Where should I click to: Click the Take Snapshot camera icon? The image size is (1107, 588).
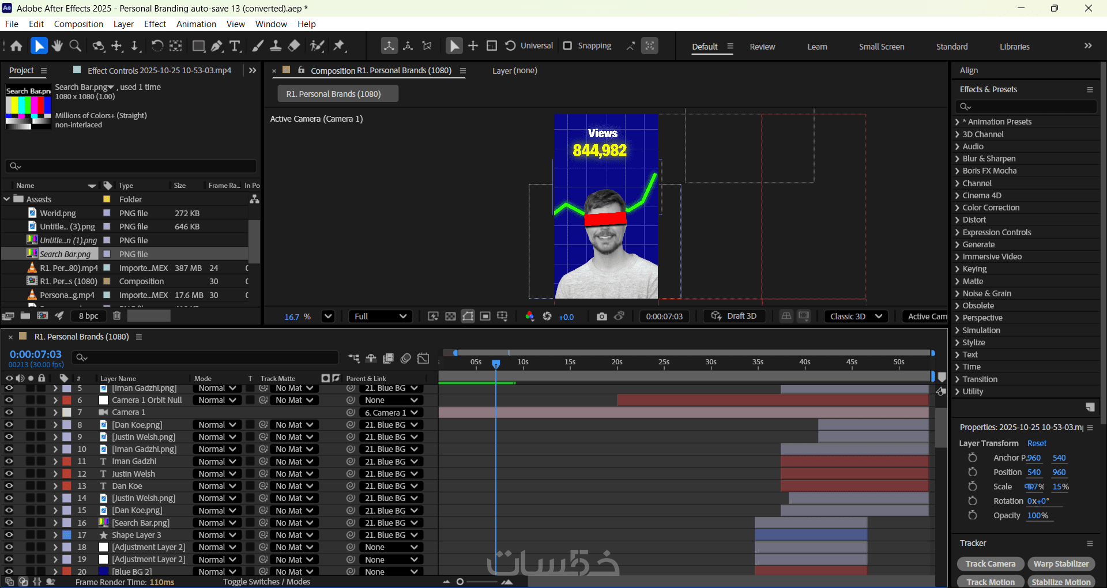601,316
